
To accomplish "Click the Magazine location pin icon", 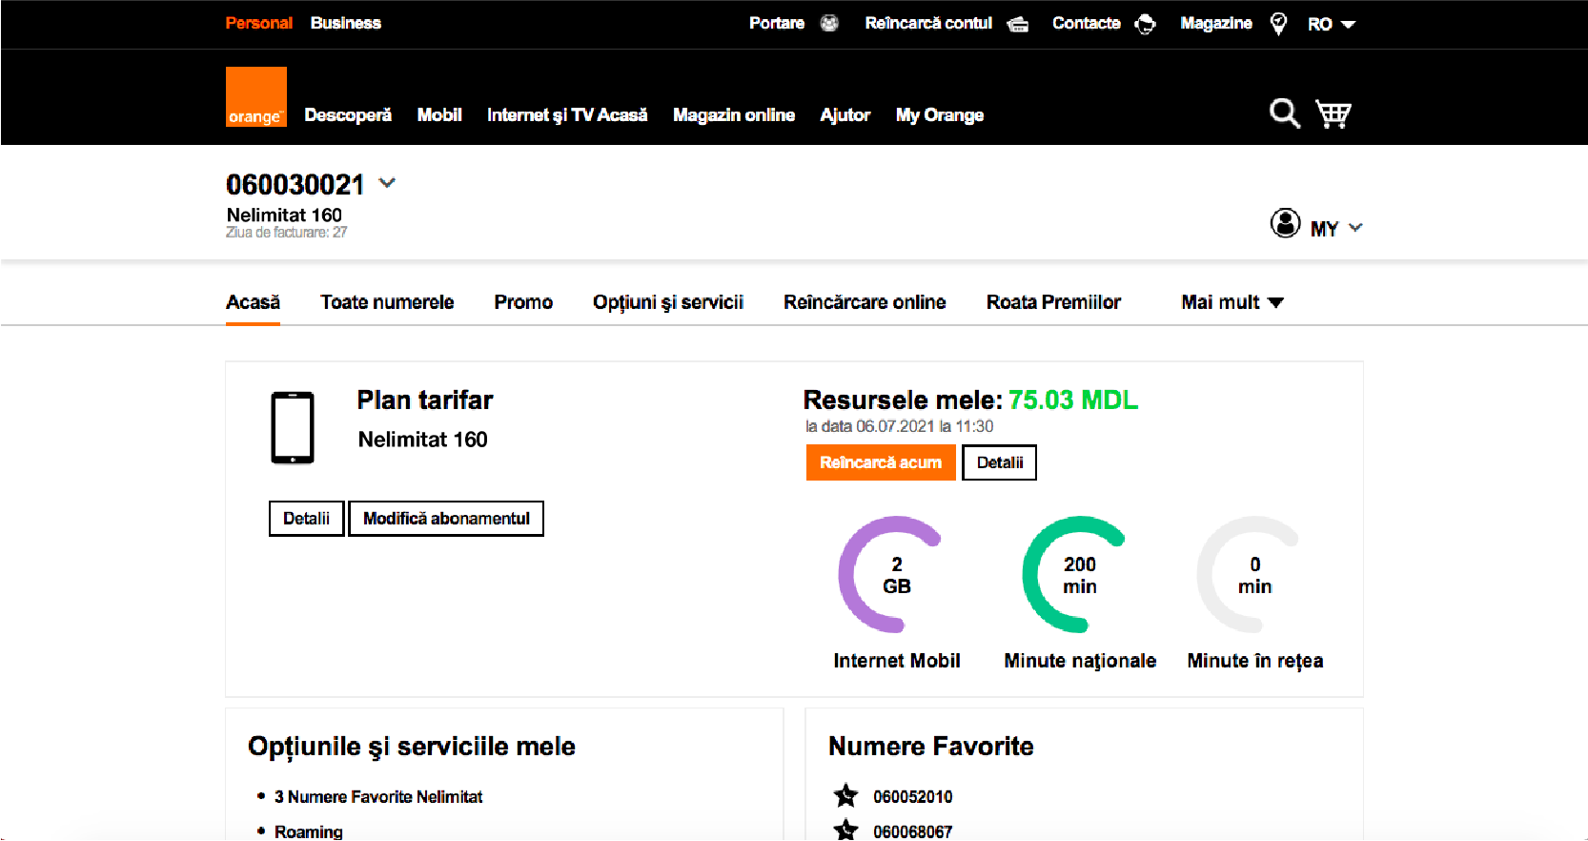I will (1278, 24).
